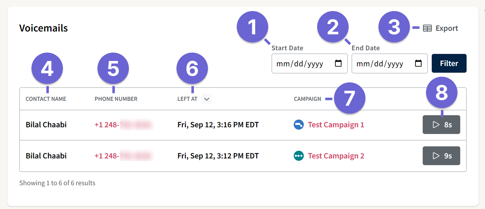485x209 pixels.
Task: Click the Export link text
Action: point(446,28)
